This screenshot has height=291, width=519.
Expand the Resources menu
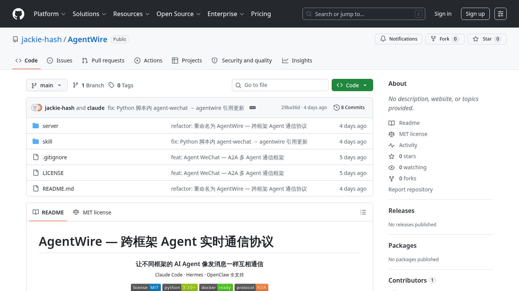tap(131, 14)
